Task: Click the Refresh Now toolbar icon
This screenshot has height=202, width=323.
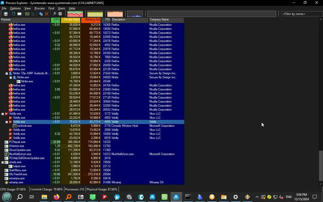Action: 13,14
